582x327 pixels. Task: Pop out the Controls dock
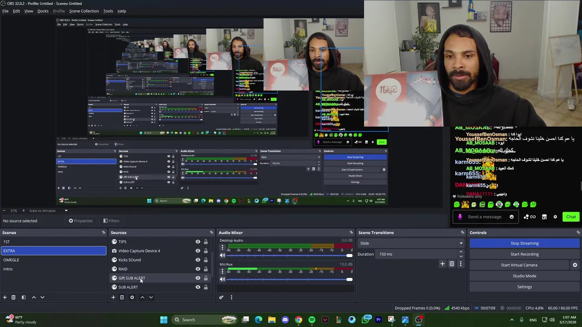(578, 233)
